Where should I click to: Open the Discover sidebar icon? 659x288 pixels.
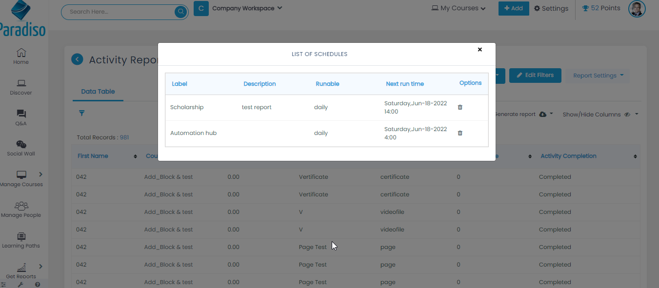[21, 87]
